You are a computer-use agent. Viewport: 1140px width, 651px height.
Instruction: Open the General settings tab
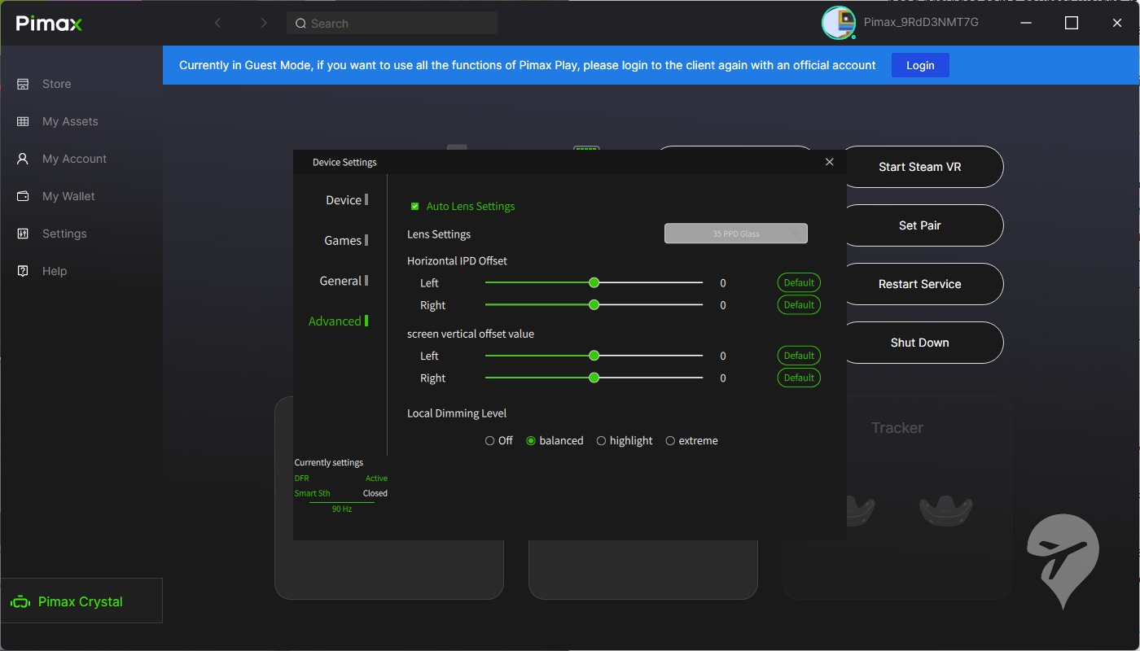point(340,281)
